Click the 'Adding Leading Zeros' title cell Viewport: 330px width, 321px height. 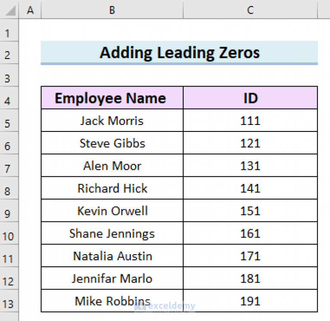click(179, 53)
